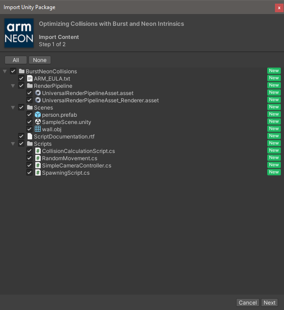Click the RandomMovement.cs script icon
284x310 pixels.
[x=38, y=158]
